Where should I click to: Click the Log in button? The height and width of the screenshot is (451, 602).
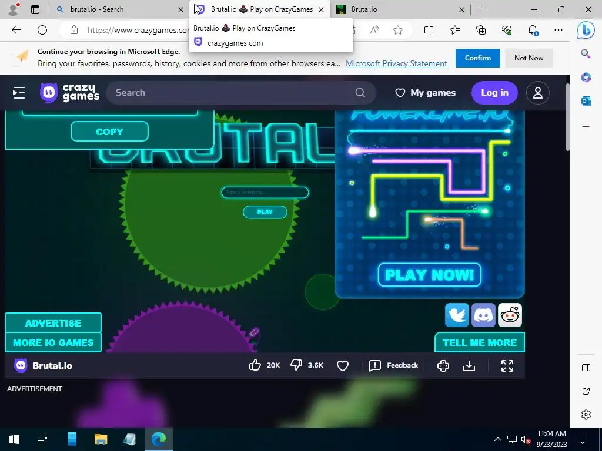point(494,93)
